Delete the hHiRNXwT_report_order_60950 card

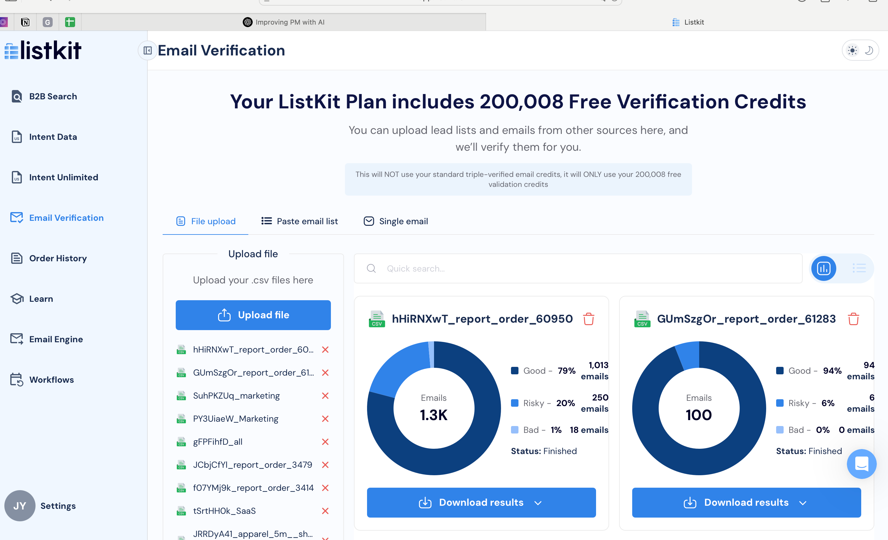[x=588, y=319]
